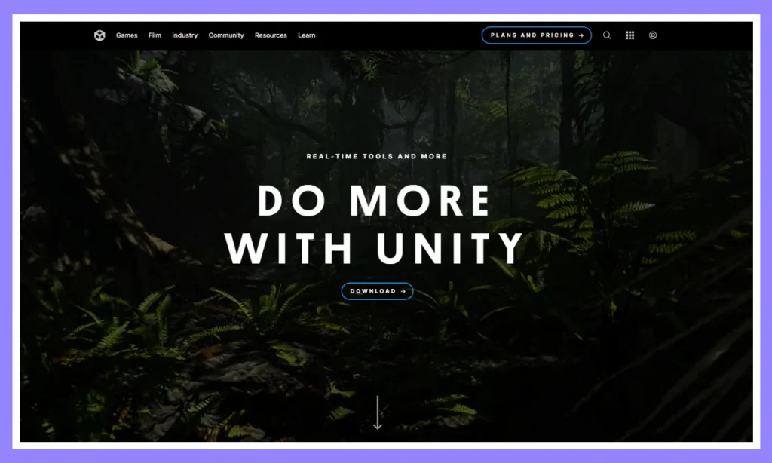Open the apps grid icon
This screenshot has width=772, height=463.
[x=630, y=35]
